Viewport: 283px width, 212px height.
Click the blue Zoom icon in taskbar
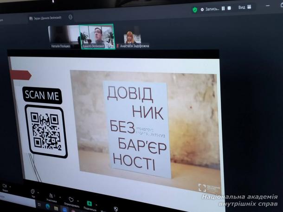pos(64,210)
